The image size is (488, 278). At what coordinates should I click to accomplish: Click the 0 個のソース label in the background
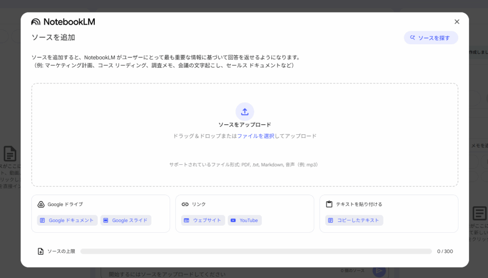pyautogui.click(x=352, y=270)
